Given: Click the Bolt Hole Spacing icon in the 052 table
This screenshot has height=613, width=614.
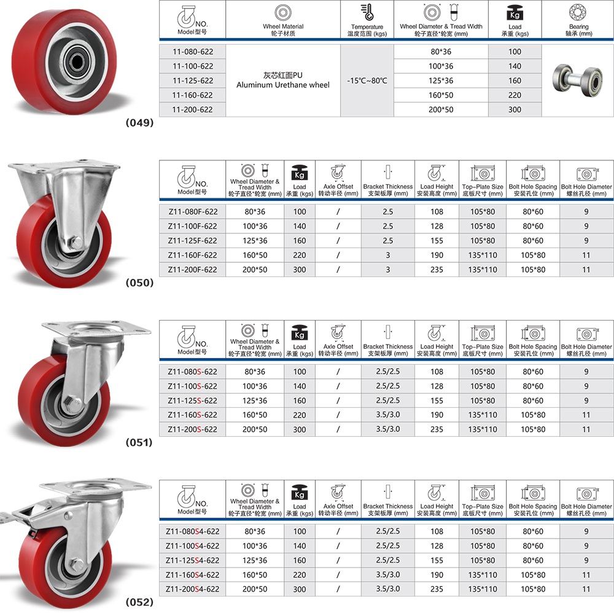Looking at the screenshot, I should point(532,493).
